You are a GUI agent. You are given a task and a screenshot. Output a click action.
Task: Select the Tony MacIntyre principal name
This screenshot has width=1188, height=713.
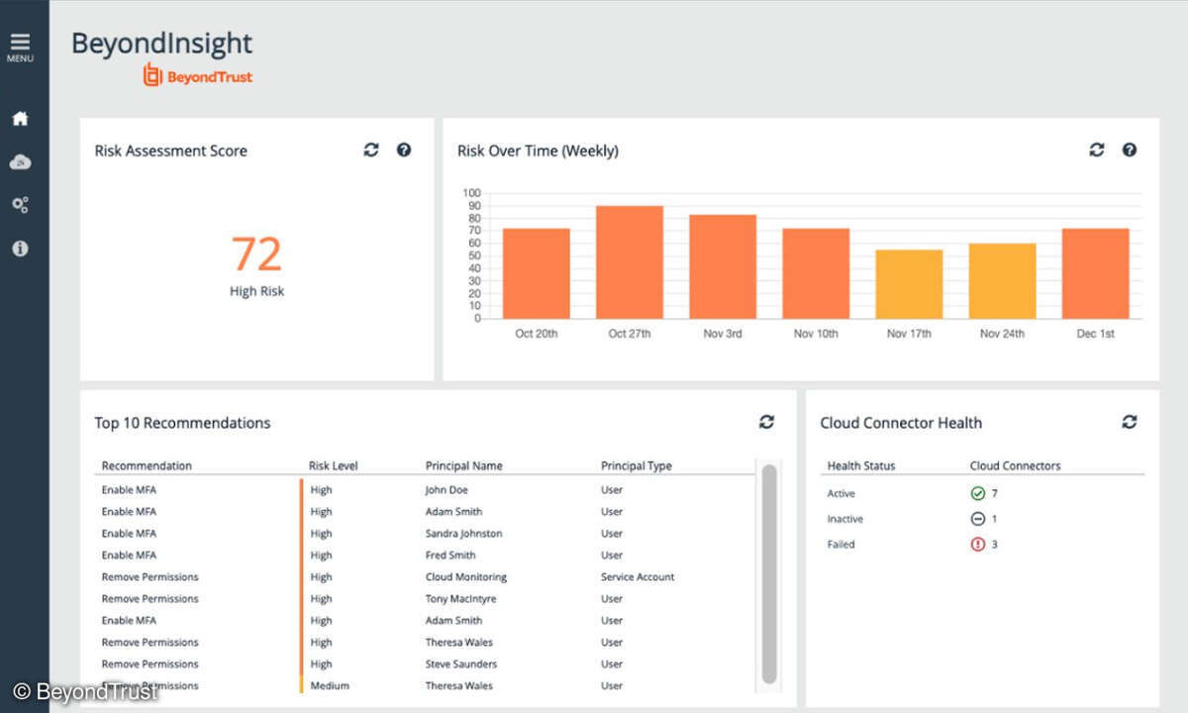(460, 599)
